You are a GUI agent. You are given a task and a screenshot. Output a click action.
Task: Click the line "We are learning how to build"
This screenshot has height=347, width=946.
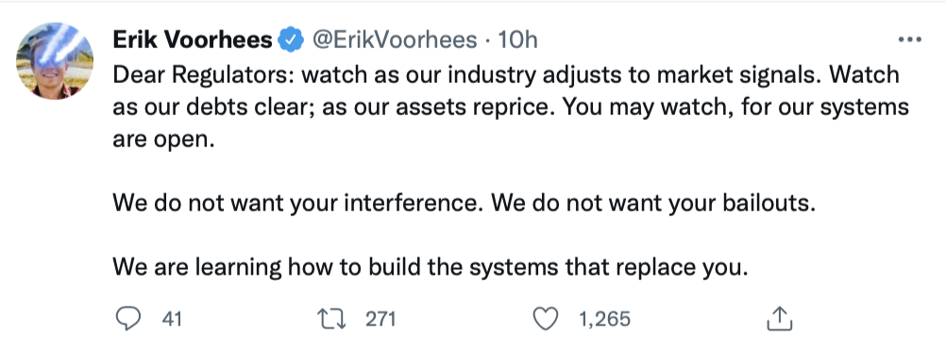click(431, 267)
